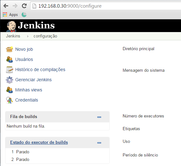
Task: Click the Minhas views people icon
Action: coord(9,90)
